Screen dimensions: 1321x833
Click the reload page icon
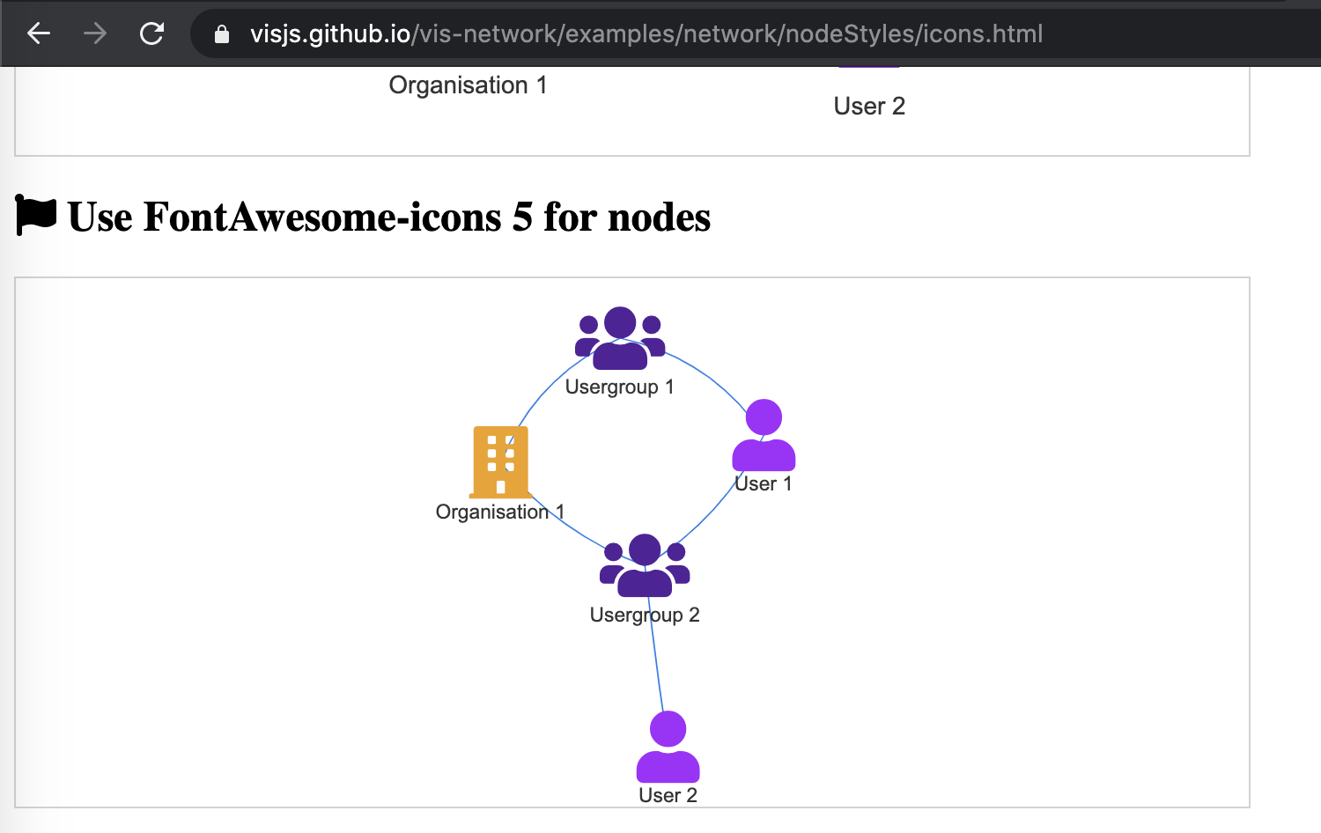(151, 33)
